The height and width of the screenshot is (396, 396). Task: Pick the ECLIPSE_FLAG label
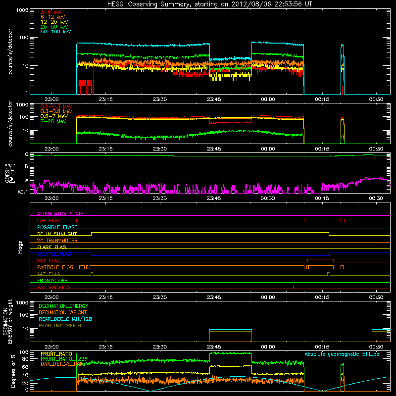pos(54,254)
